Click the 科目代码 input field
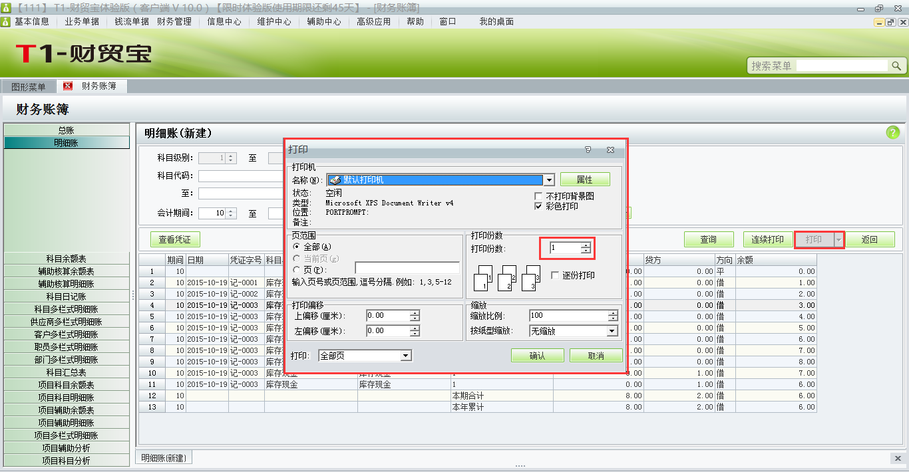 [242, 176]
